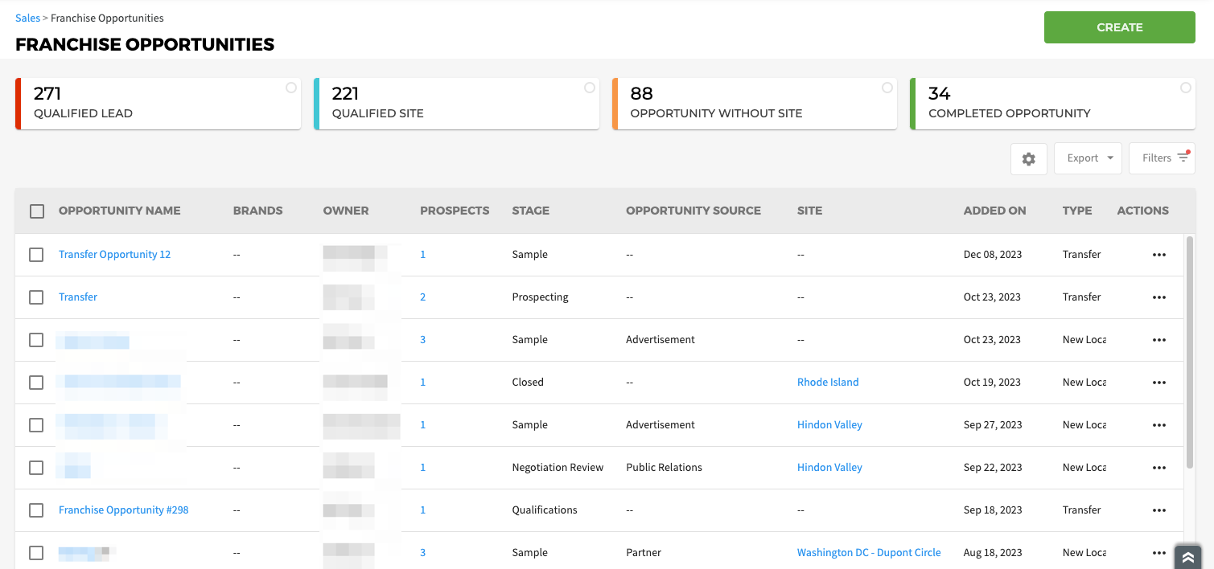1214x569 pixels.
Task: Expand the Export dropdown
Action: click(x=1088, y=158)
